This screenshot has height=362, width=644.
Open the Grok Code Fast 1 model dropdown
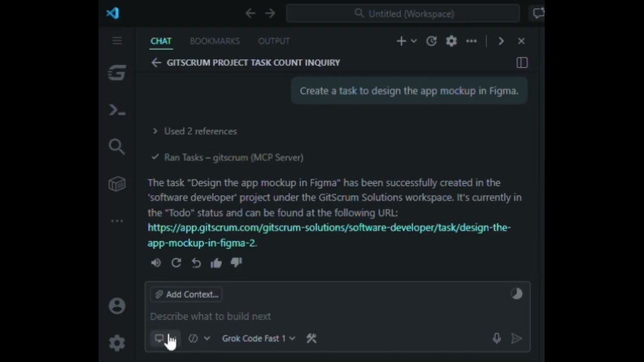258,338
